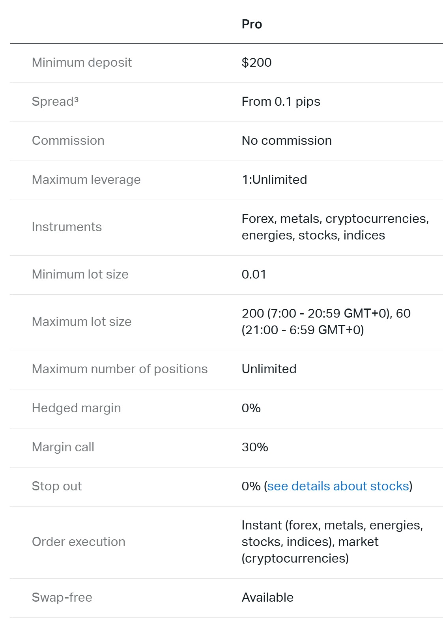Click the Margin call 30% value
Screen dimensions: 443x619
[x=255, y=447]
